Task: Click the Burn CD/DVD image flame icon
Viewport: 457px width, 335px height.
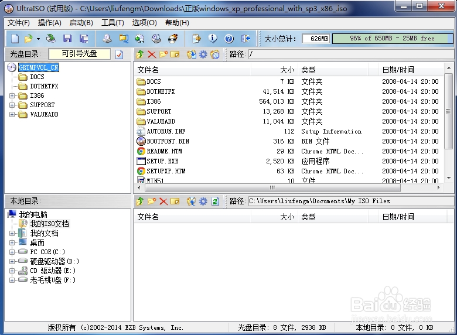Action: coord(173,39)
